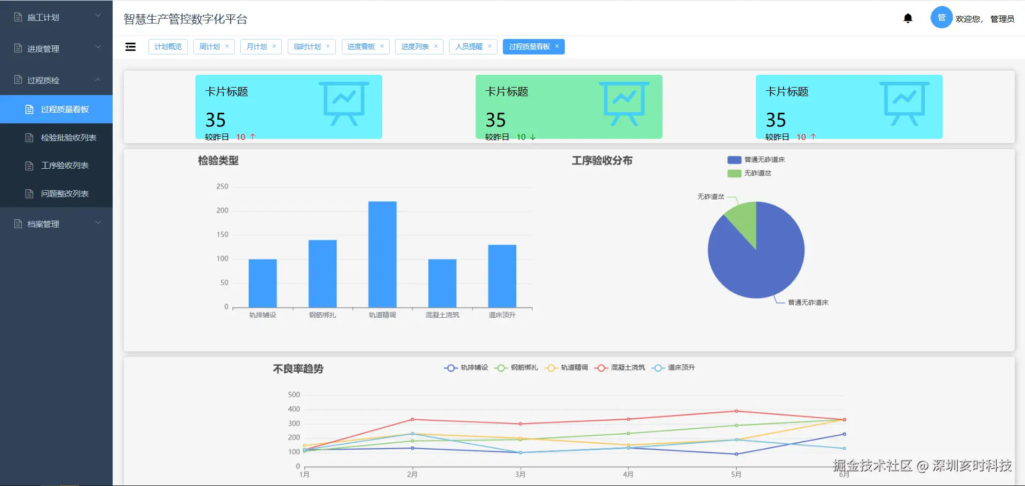Click the 过程质检 sidebar document icon
This screenshot has height=486, width=1025.
pyautogui.click(x=18, y=80)
